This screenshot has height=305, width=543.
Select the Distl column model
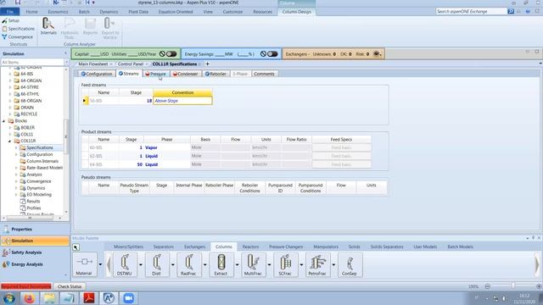click(156, 265)
